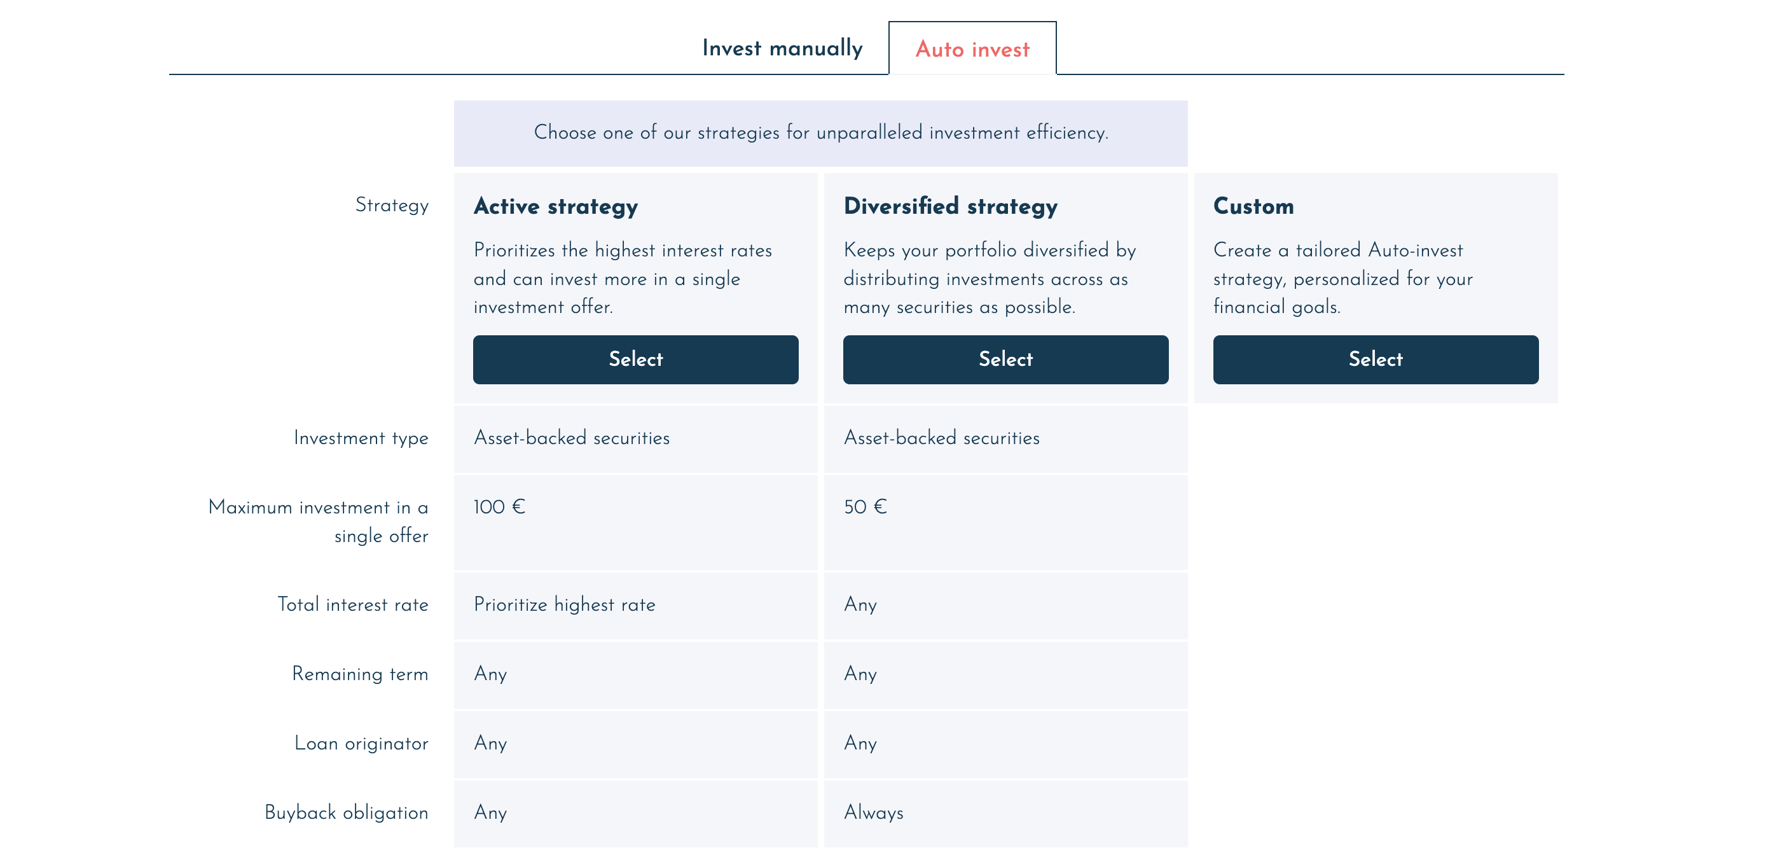The height and width of the screenshot is (864, 1787).
Task: Click the Active strategy heading
Action: [555, 206]
